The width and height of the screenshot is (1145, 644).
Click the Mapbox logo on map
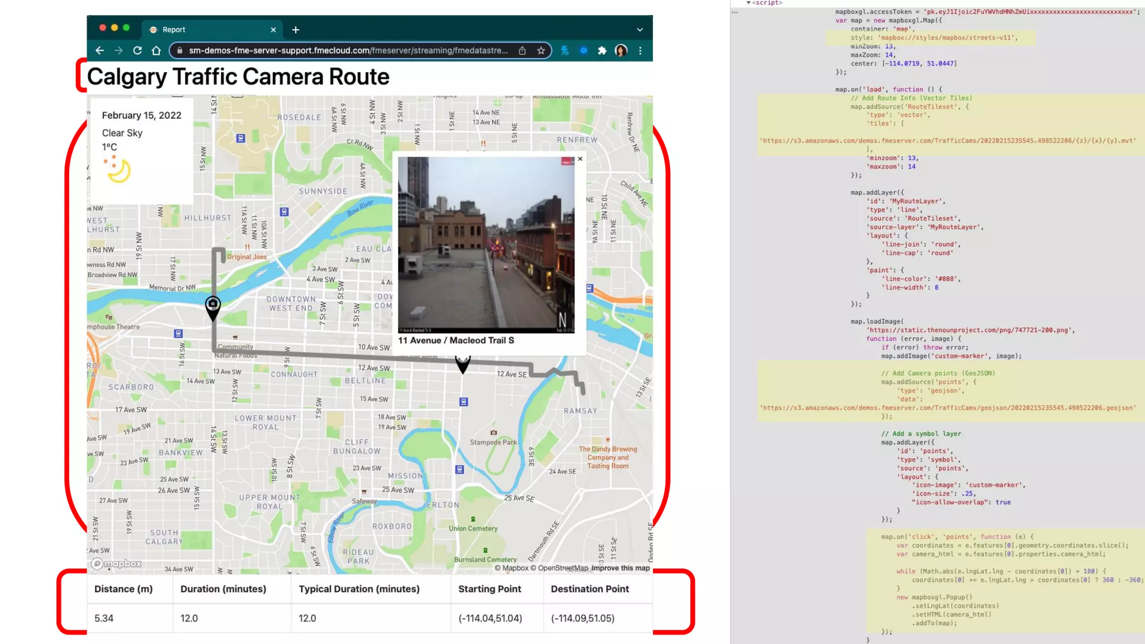click(117, 563)
